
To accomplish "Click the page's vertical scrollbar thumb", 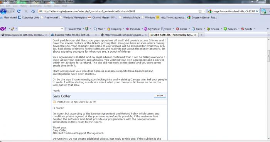I will (x=268, y=56).
